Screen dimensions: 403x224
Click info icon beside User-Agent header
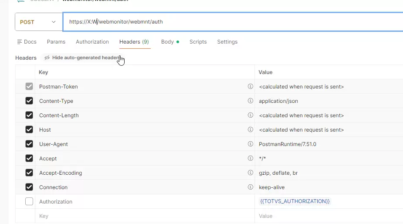click(250, 144)
